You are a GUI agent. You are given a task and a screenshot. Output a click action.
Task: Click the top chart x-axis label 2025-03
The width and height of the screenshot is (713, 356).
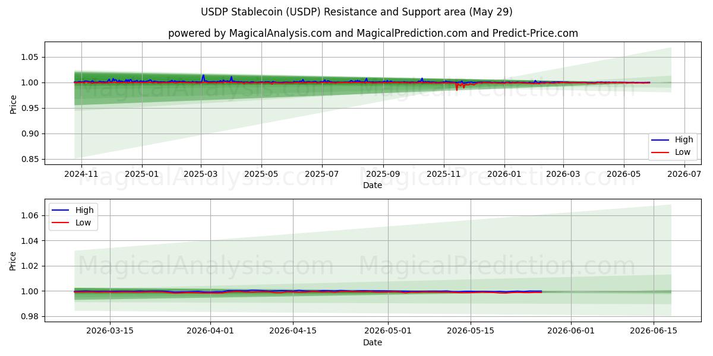point(201,174)
